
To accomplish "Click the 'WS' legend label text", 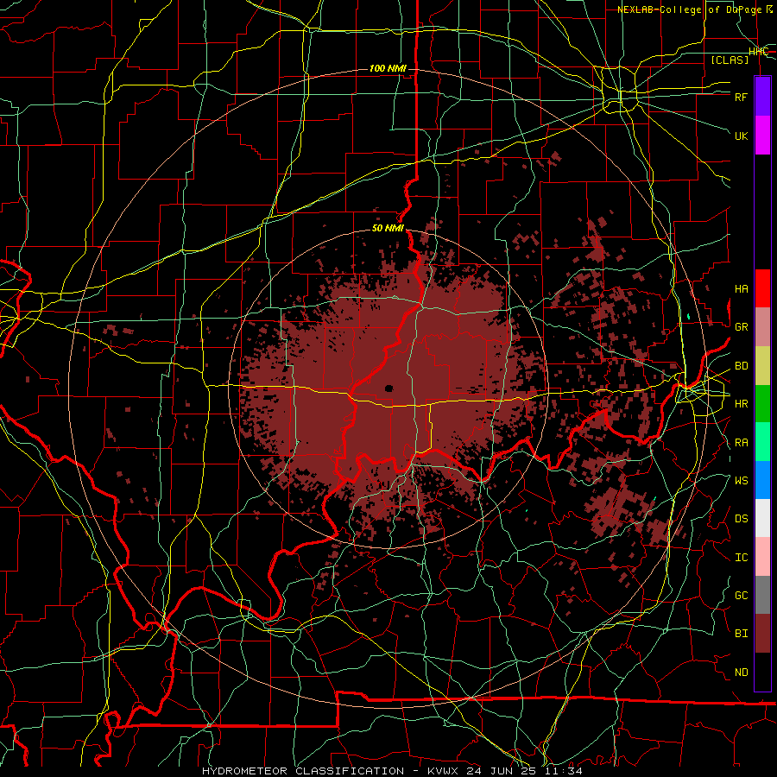I will pyautogui.click(x=741, y=480).
